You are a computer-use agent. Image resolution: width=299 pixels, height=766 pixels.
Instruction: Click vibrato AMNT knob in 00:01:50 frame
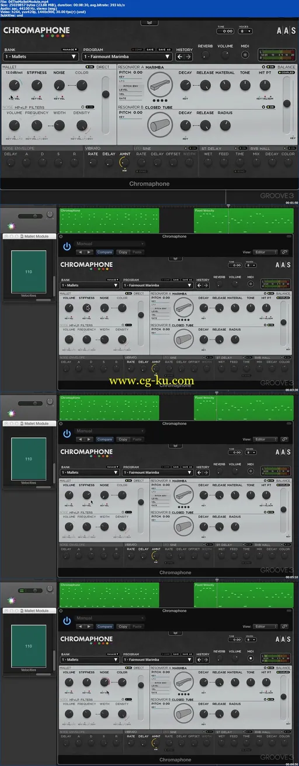124,162
